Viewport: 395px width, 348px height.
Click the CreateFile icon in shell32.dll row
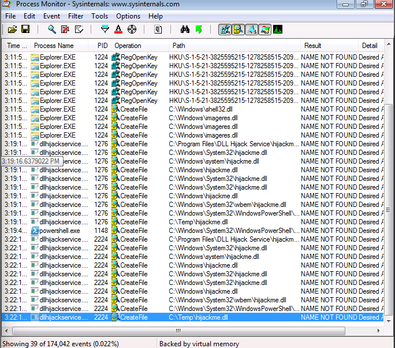115,109
